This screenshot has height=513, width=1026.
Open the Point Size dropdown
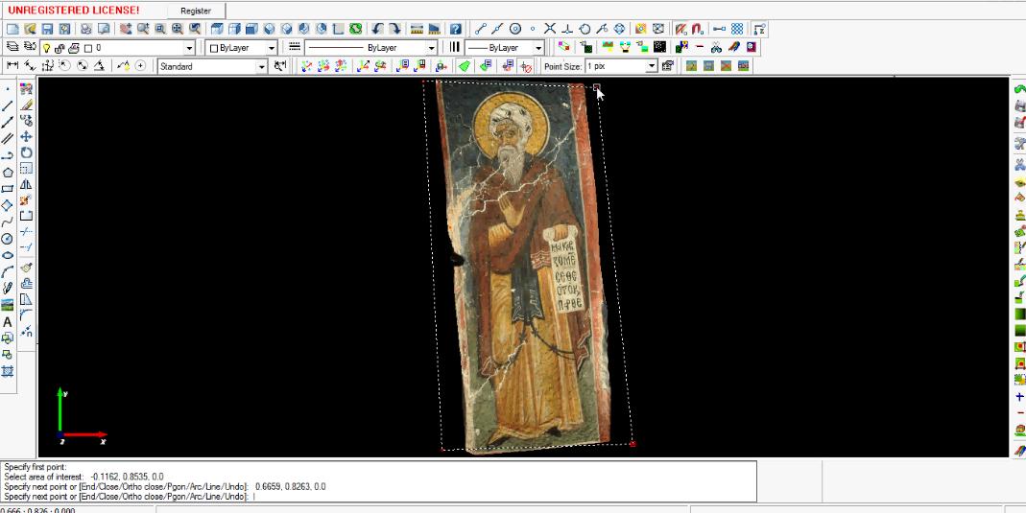point(652,66)
